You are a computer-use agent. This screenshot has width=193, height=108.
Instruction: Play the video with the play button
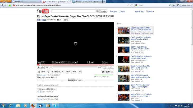coord(39,67)
